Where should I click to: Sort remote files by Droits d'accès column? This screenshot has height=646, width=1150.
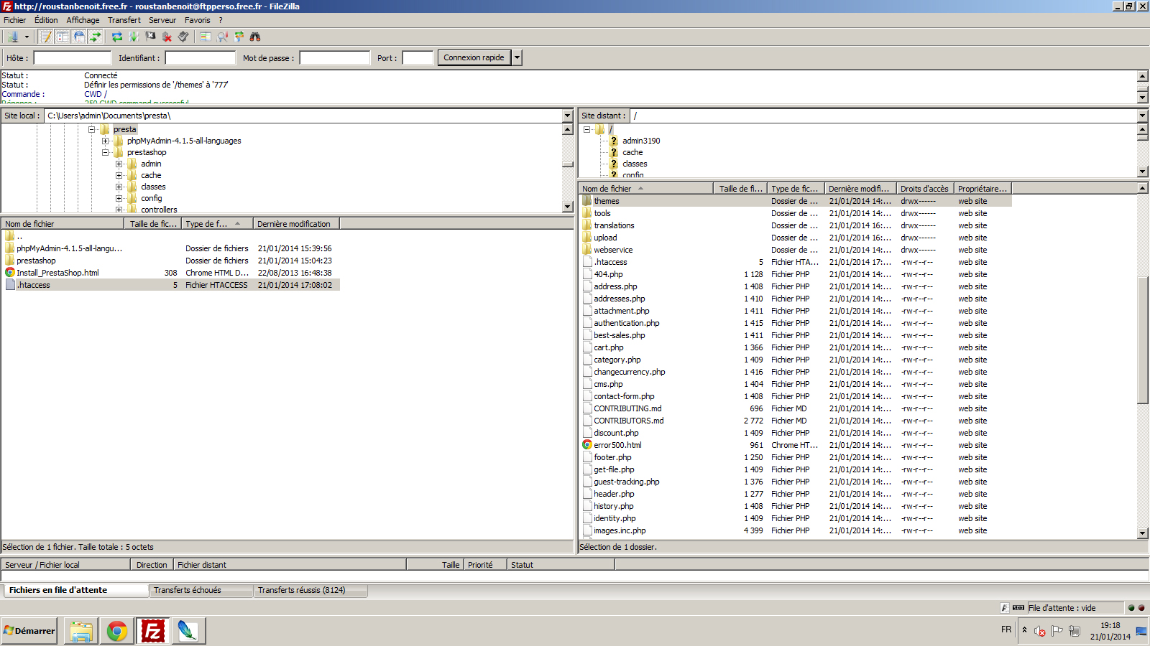pos(925,189)
